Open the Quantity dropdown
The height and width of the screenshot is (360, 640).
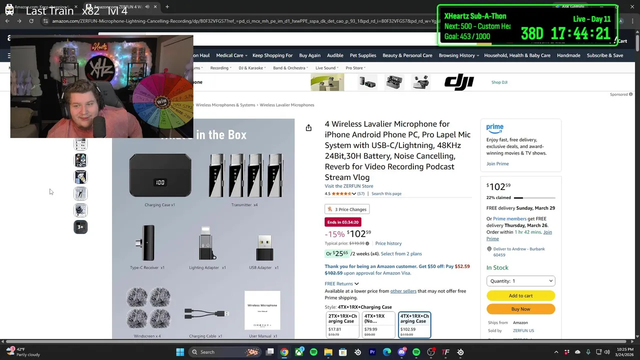tap(520, 281)
